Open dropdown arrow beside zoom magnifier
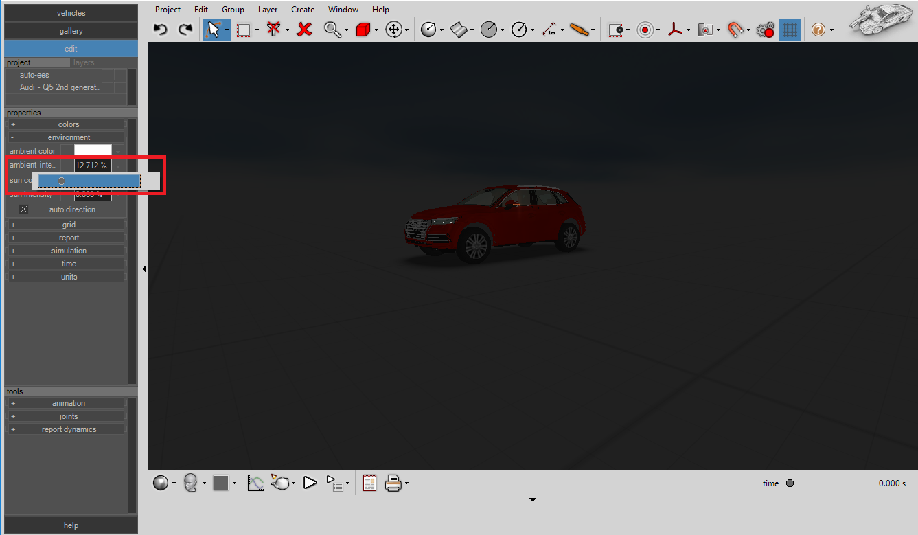 (347, 30)
